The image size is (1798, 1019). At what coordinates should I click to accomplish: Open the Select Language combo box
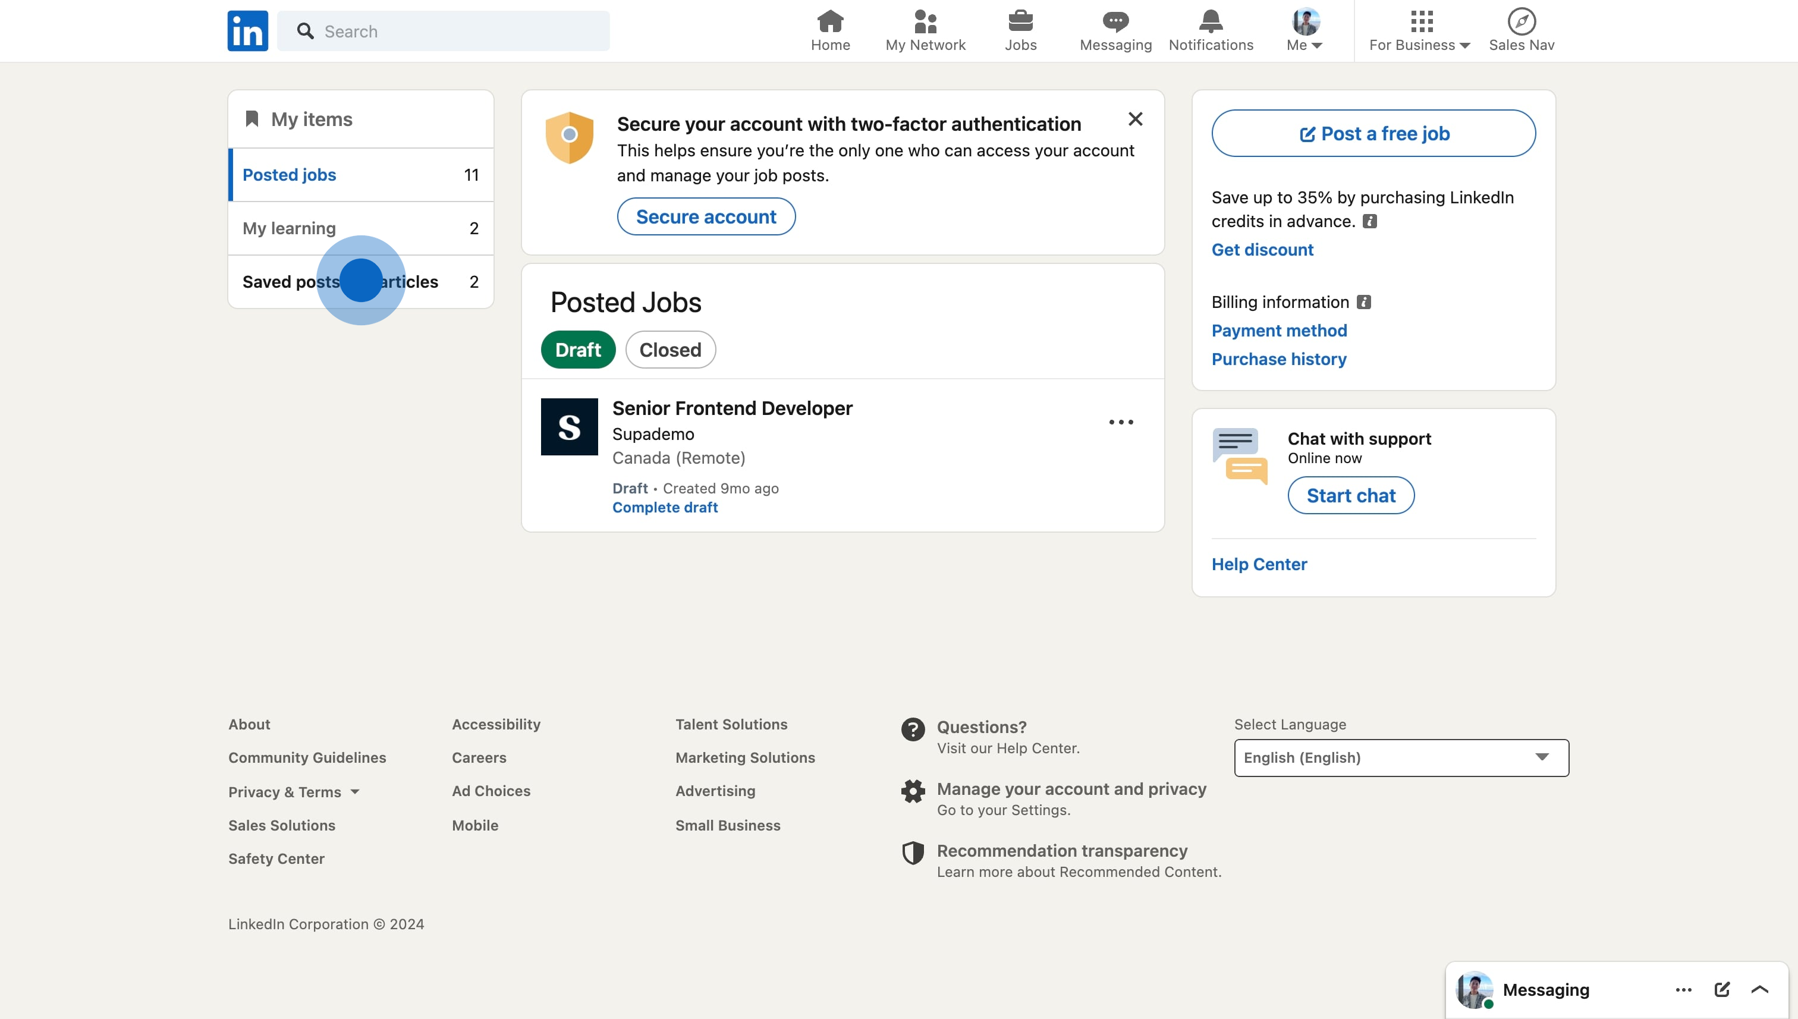click(1400, 757)
